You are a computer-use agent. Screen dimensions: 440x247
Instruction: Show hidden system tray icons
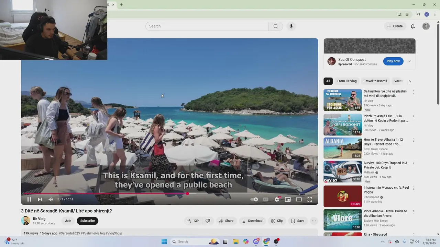[x=383, y=242]
